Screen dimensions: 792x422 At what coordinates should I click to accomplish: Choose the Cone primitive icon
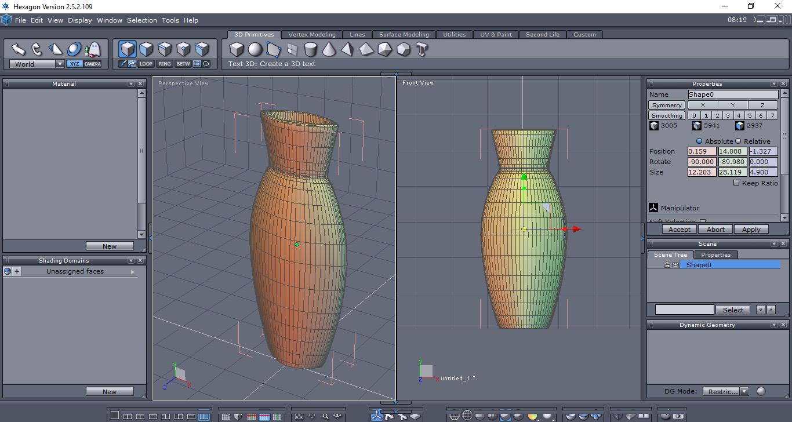pos(329,50)
